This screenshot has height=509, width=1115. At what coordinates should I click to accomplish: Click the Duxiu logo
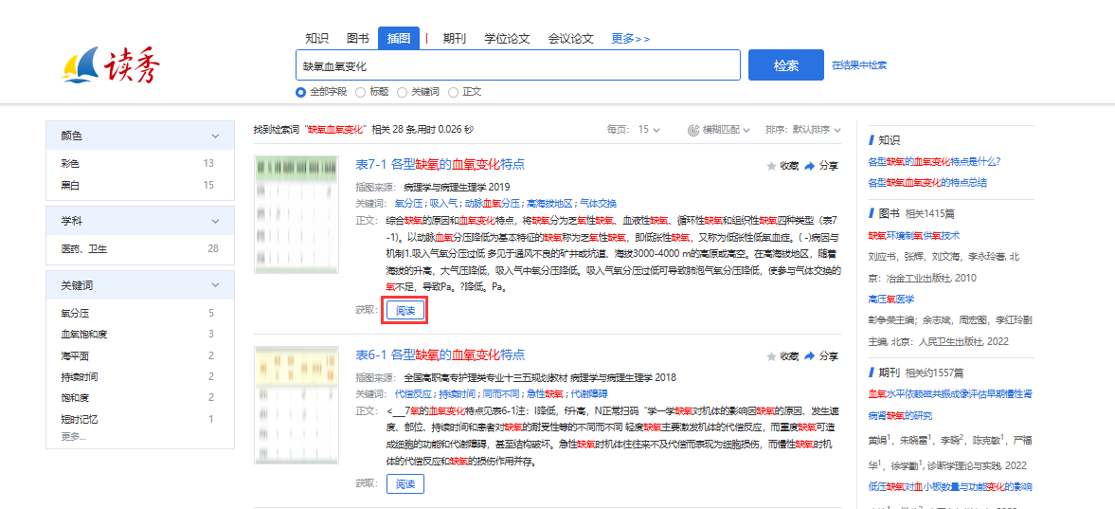(112, 65)
